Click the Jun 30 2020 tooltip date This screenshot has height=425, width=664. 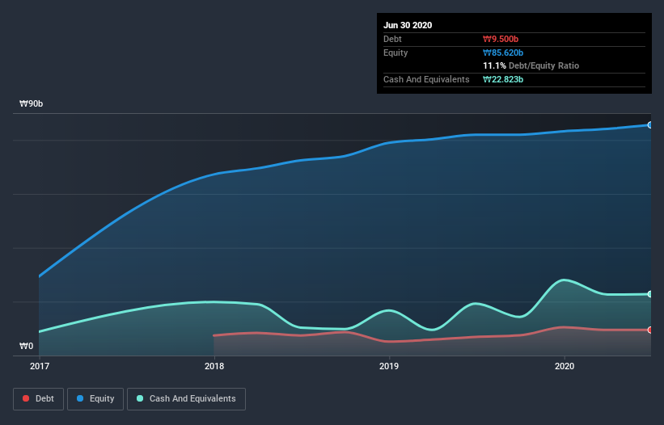408,25
